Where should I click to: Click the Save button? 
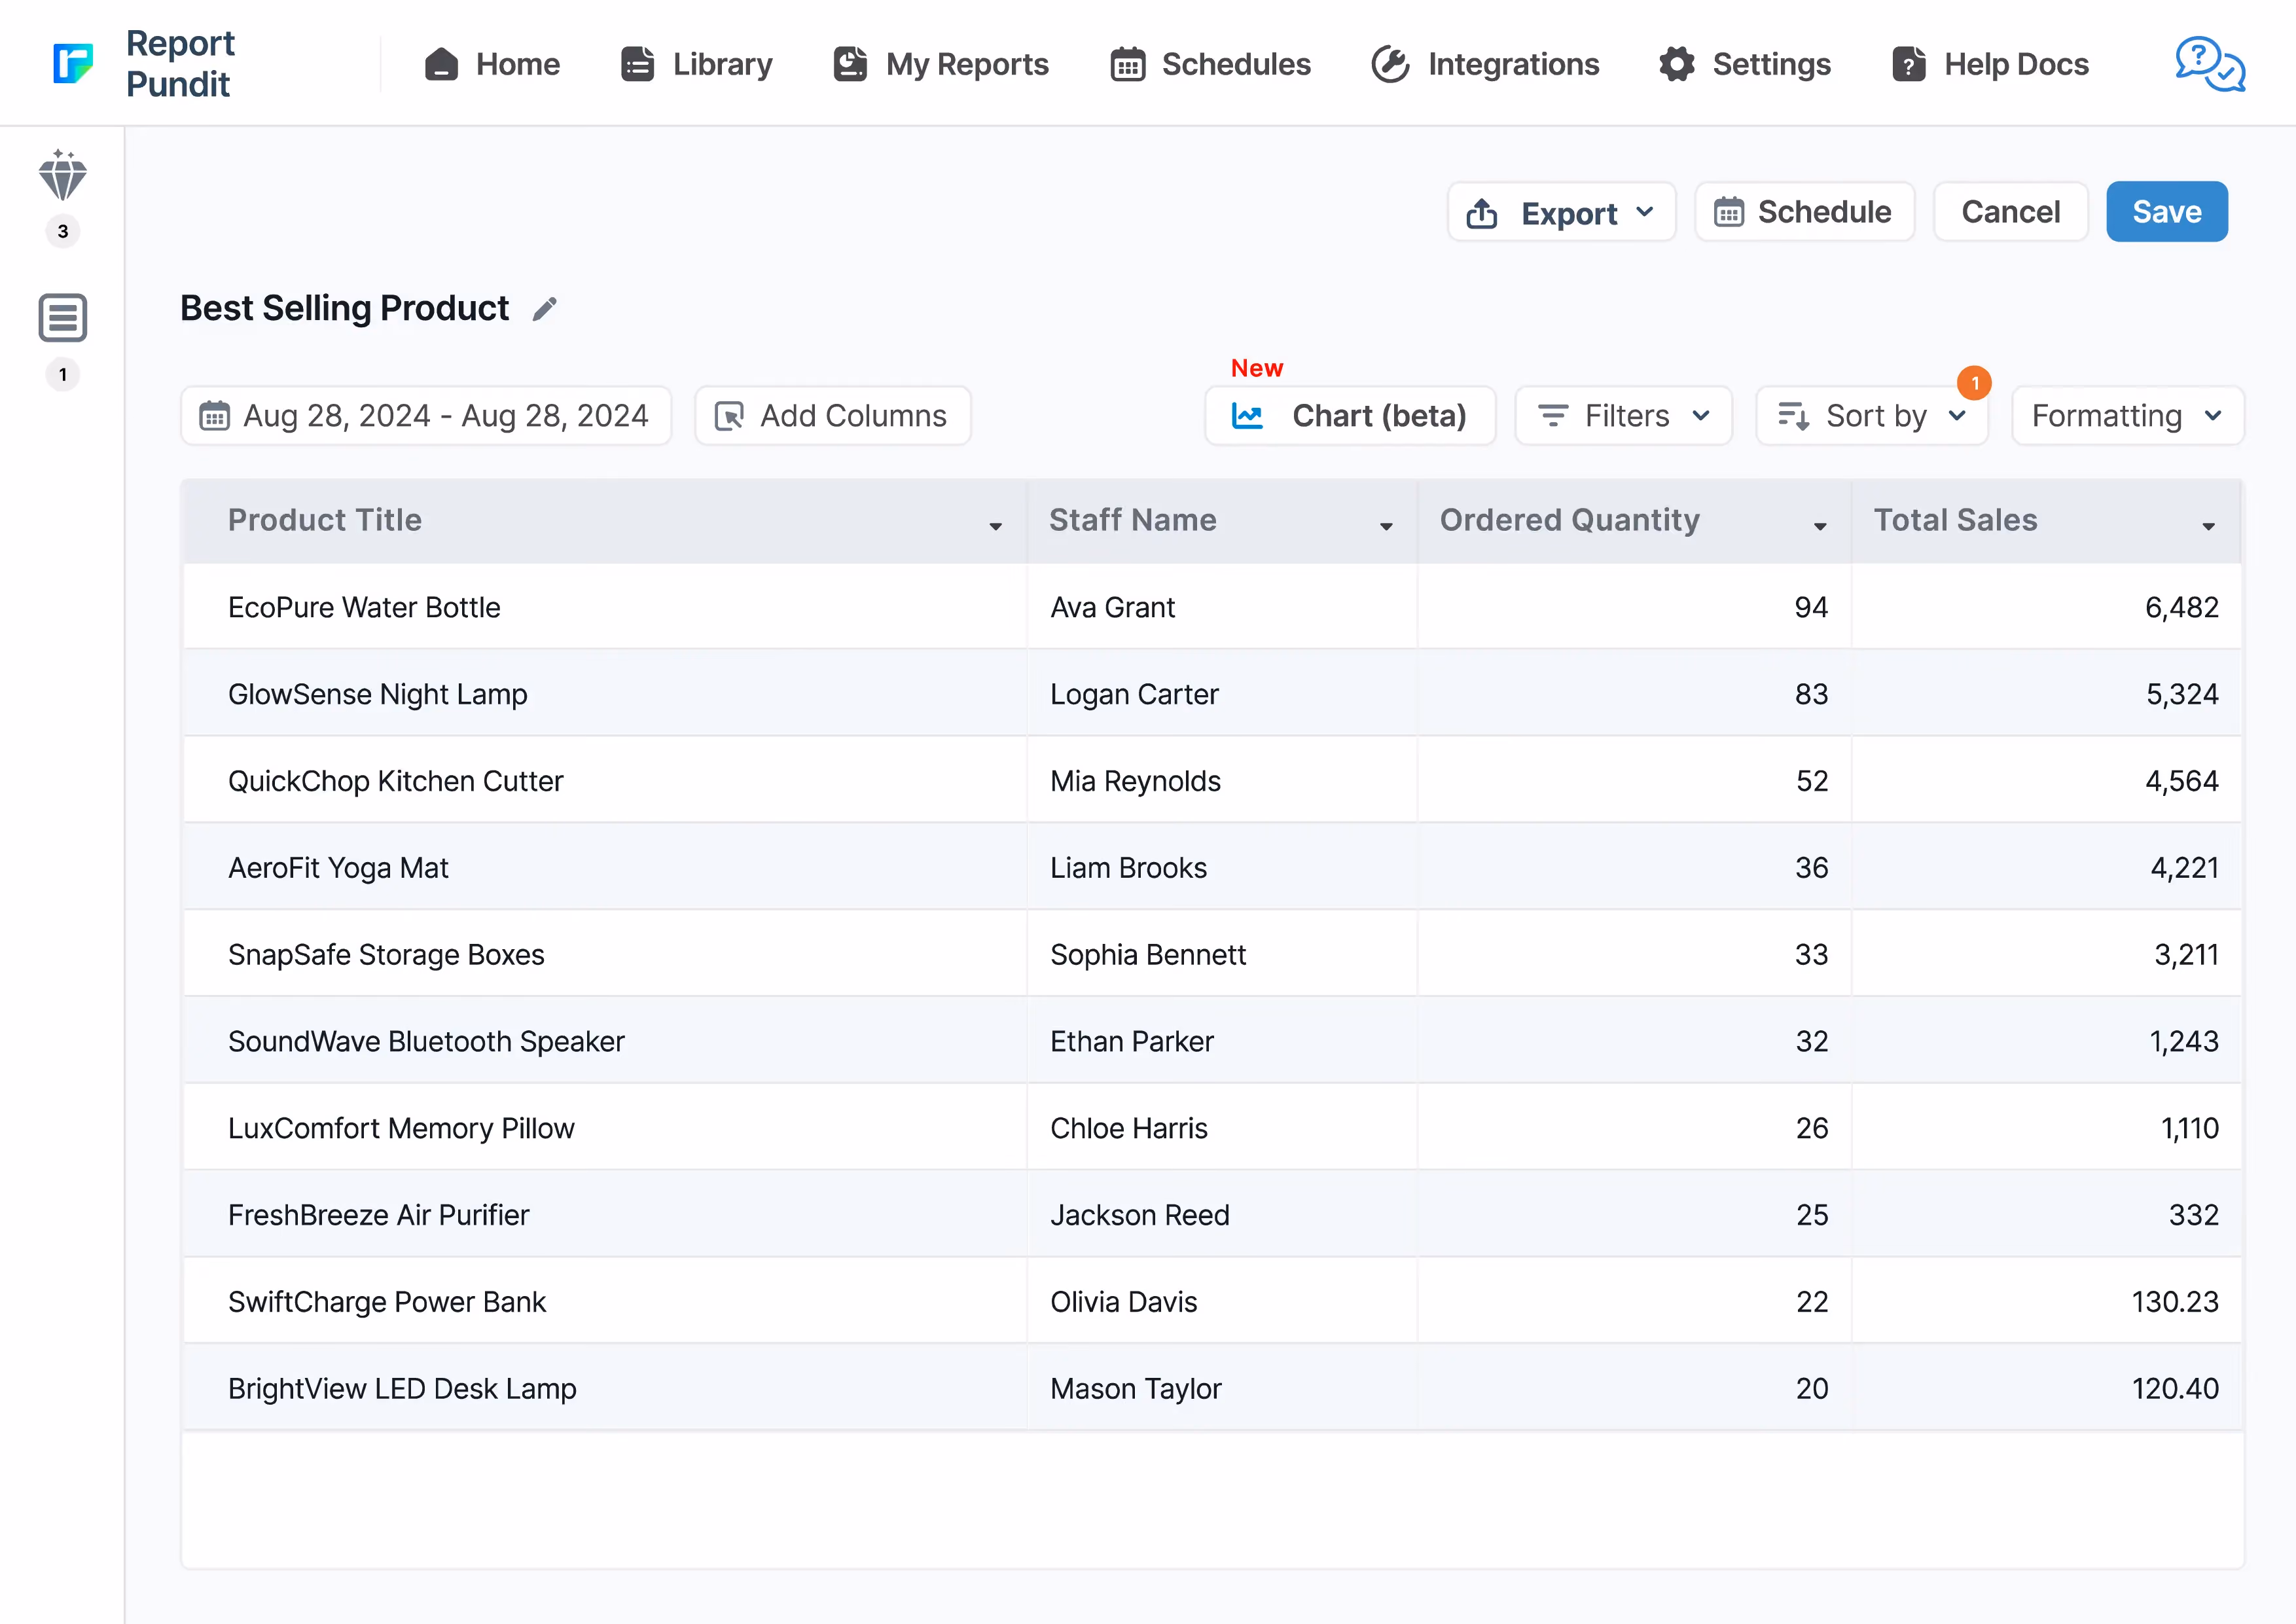tap(2167, 212)
